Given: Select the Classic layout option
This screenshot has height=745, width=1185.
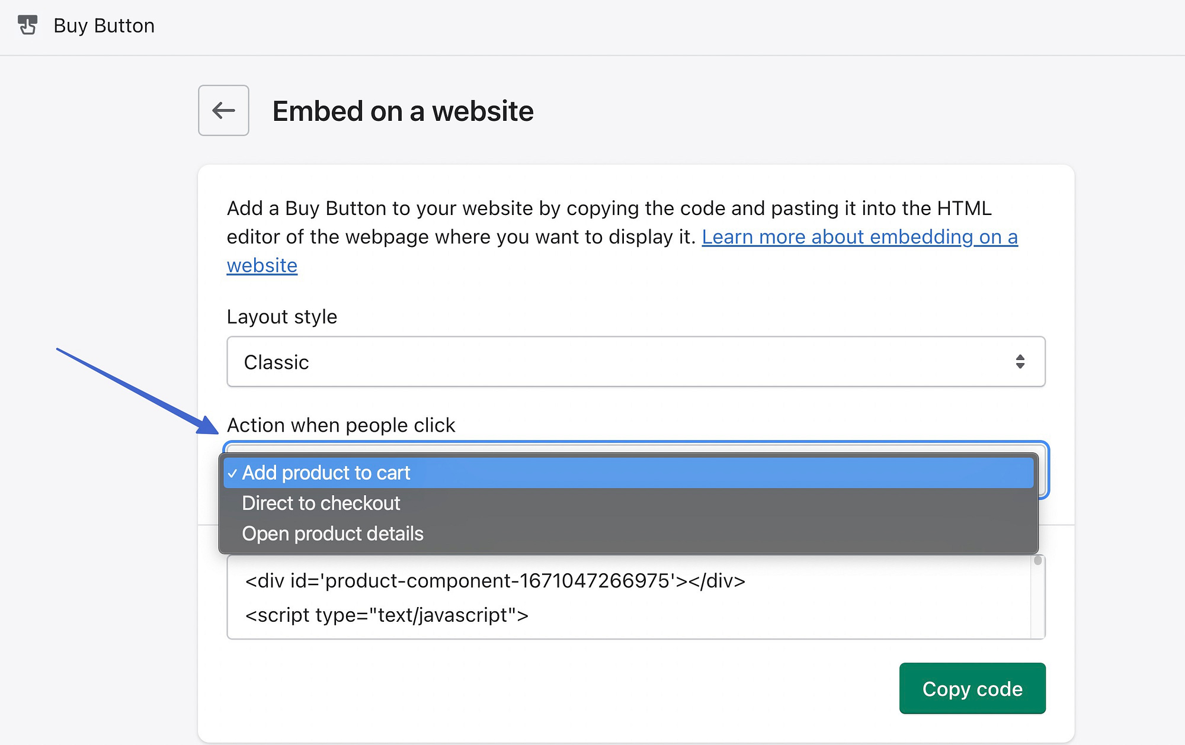Looking at the screenshot, I should click(276, 362).
